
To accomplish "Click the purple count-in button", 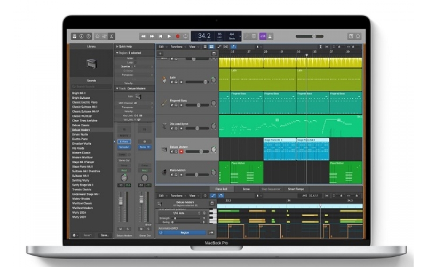I will pyautogui.click(x=263, y=36).
